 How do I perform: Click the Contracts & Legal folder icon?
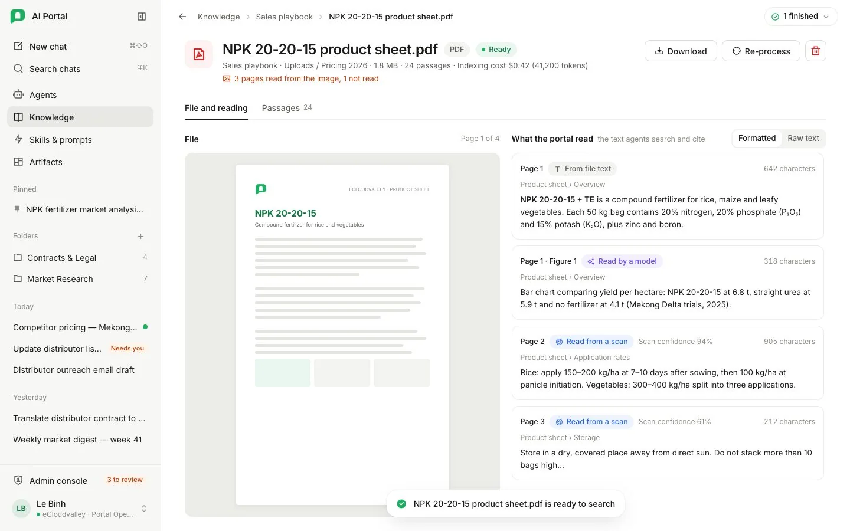18,257
